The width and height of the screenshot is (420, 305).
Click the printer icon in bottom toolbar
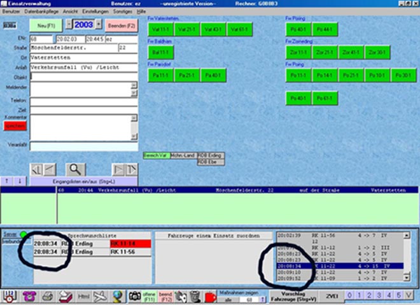[x=46, y=296]
